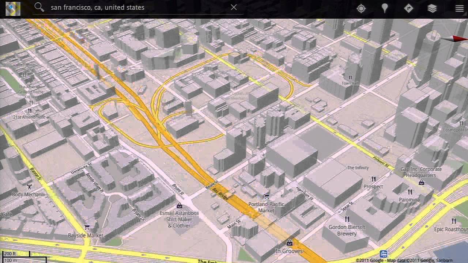Tap the 'Bryant St' street label

click(178, 189)
